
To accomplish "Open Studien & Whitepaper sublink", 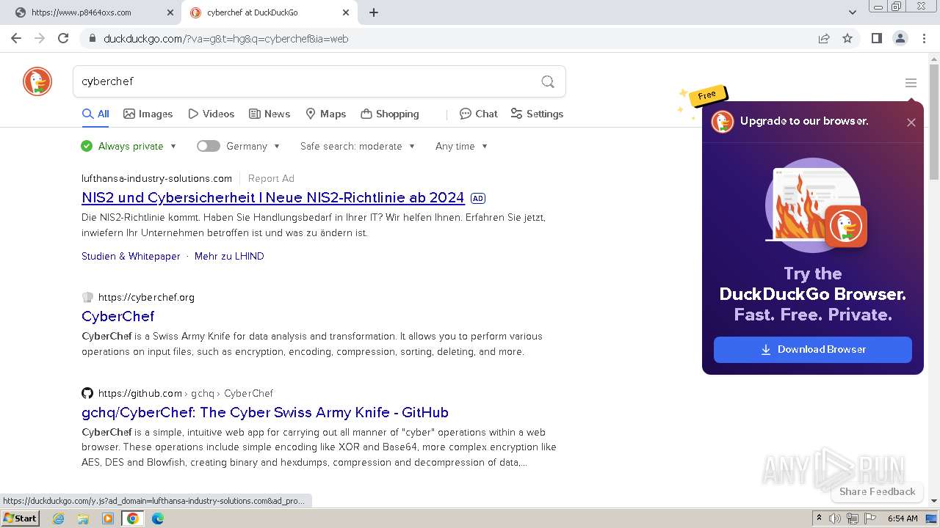I will (131, 256).
